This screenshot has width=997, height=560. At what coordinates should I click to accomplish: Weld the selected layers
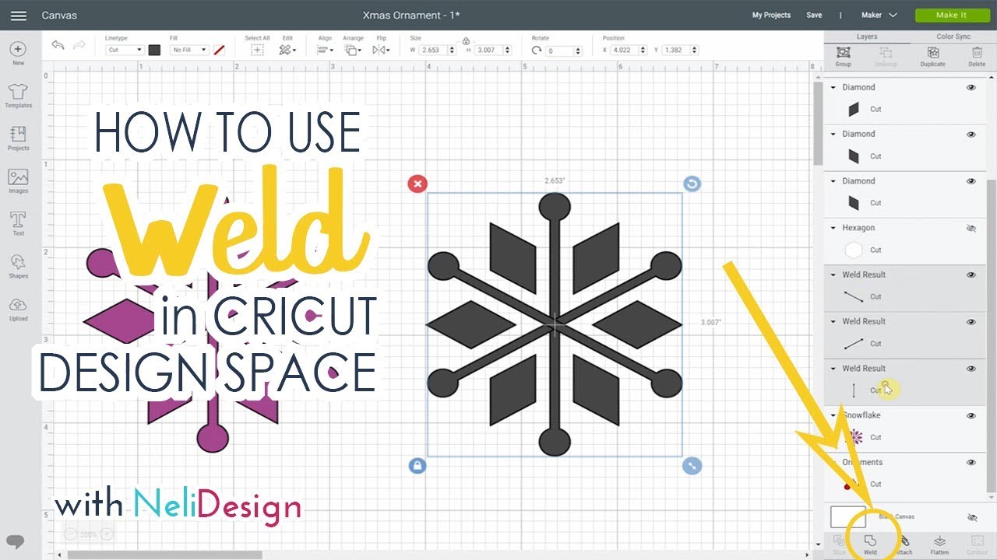click(x=870, y=544)
